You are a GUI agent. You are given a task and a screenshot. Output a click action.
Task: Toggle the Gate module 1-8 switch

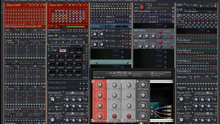[x=35, y=30]
